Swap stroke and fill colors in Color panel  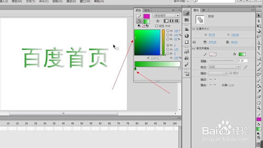(147, 26)
